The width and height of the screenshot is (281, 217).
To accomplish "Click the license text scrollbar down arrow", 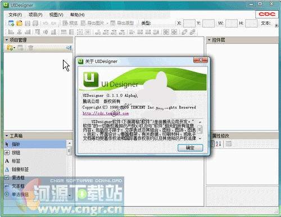I will click(x=200, y=139).
